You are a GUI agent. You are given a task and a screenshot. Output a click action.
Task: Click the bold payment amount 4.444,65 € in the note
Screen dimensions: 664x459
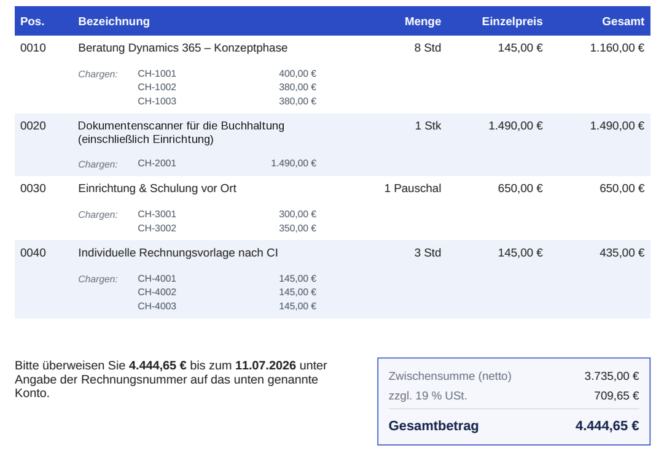coord(157,365)
